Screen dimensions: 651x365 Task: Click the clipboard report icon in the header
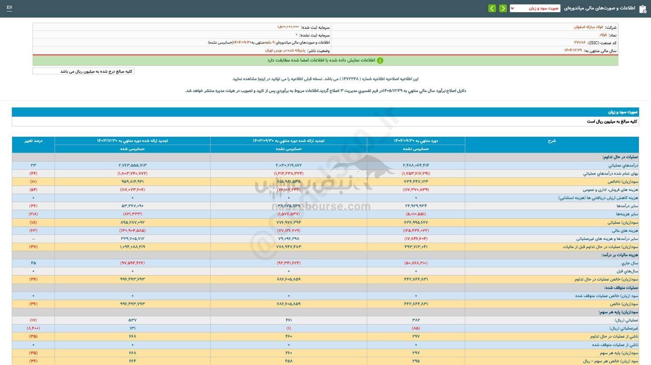pos(644,8)
